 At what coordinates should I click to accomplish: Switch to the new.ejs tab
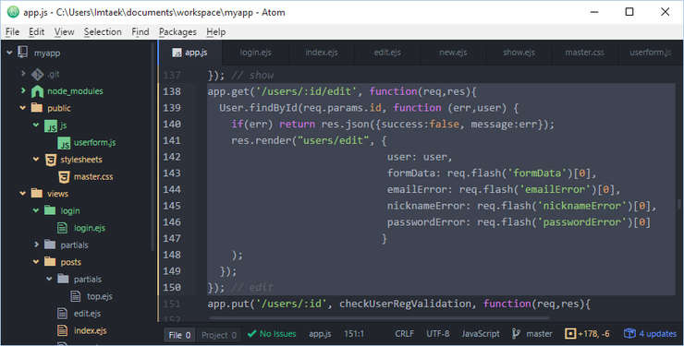coord(453,53)
